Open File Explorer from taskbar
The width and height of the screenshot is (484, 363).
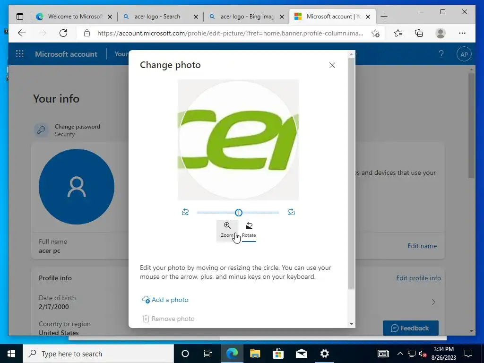(255, 354)
